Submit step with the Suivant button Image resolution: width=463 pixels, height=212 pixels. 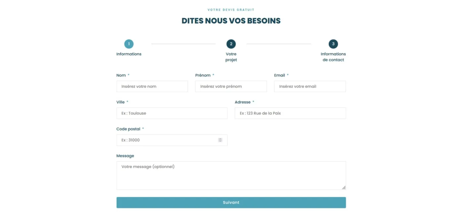[231, 202]
